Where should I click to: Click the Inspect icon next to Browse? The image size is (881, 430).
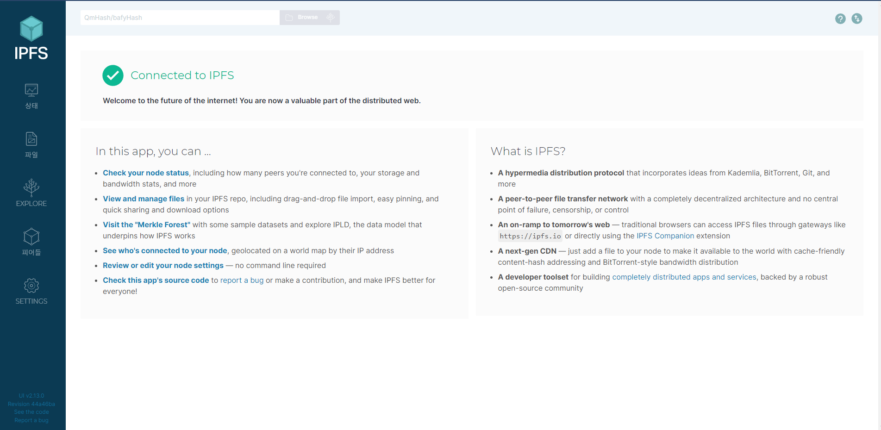331,18
